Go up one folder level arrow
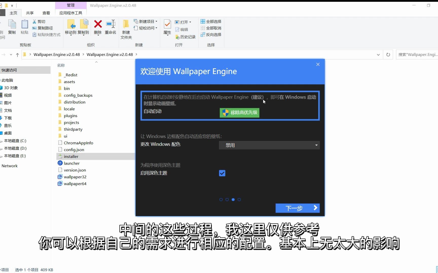Viewport: 438px width, 273px height. 17,55
